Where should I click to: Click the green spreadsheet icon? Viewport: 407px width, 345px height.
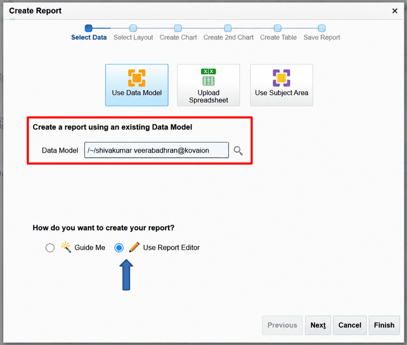click(208, 77)
